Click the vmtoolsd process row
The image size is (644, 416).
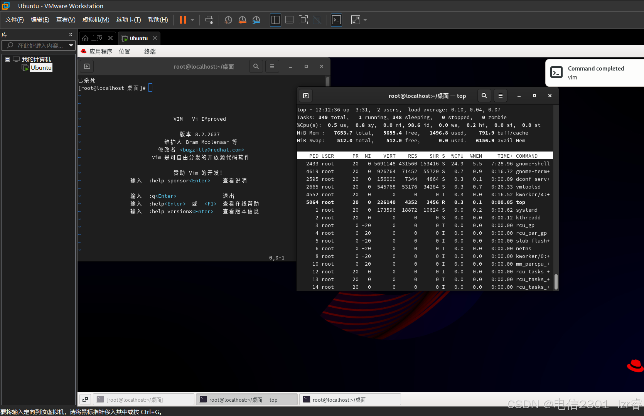pos(425,187)
